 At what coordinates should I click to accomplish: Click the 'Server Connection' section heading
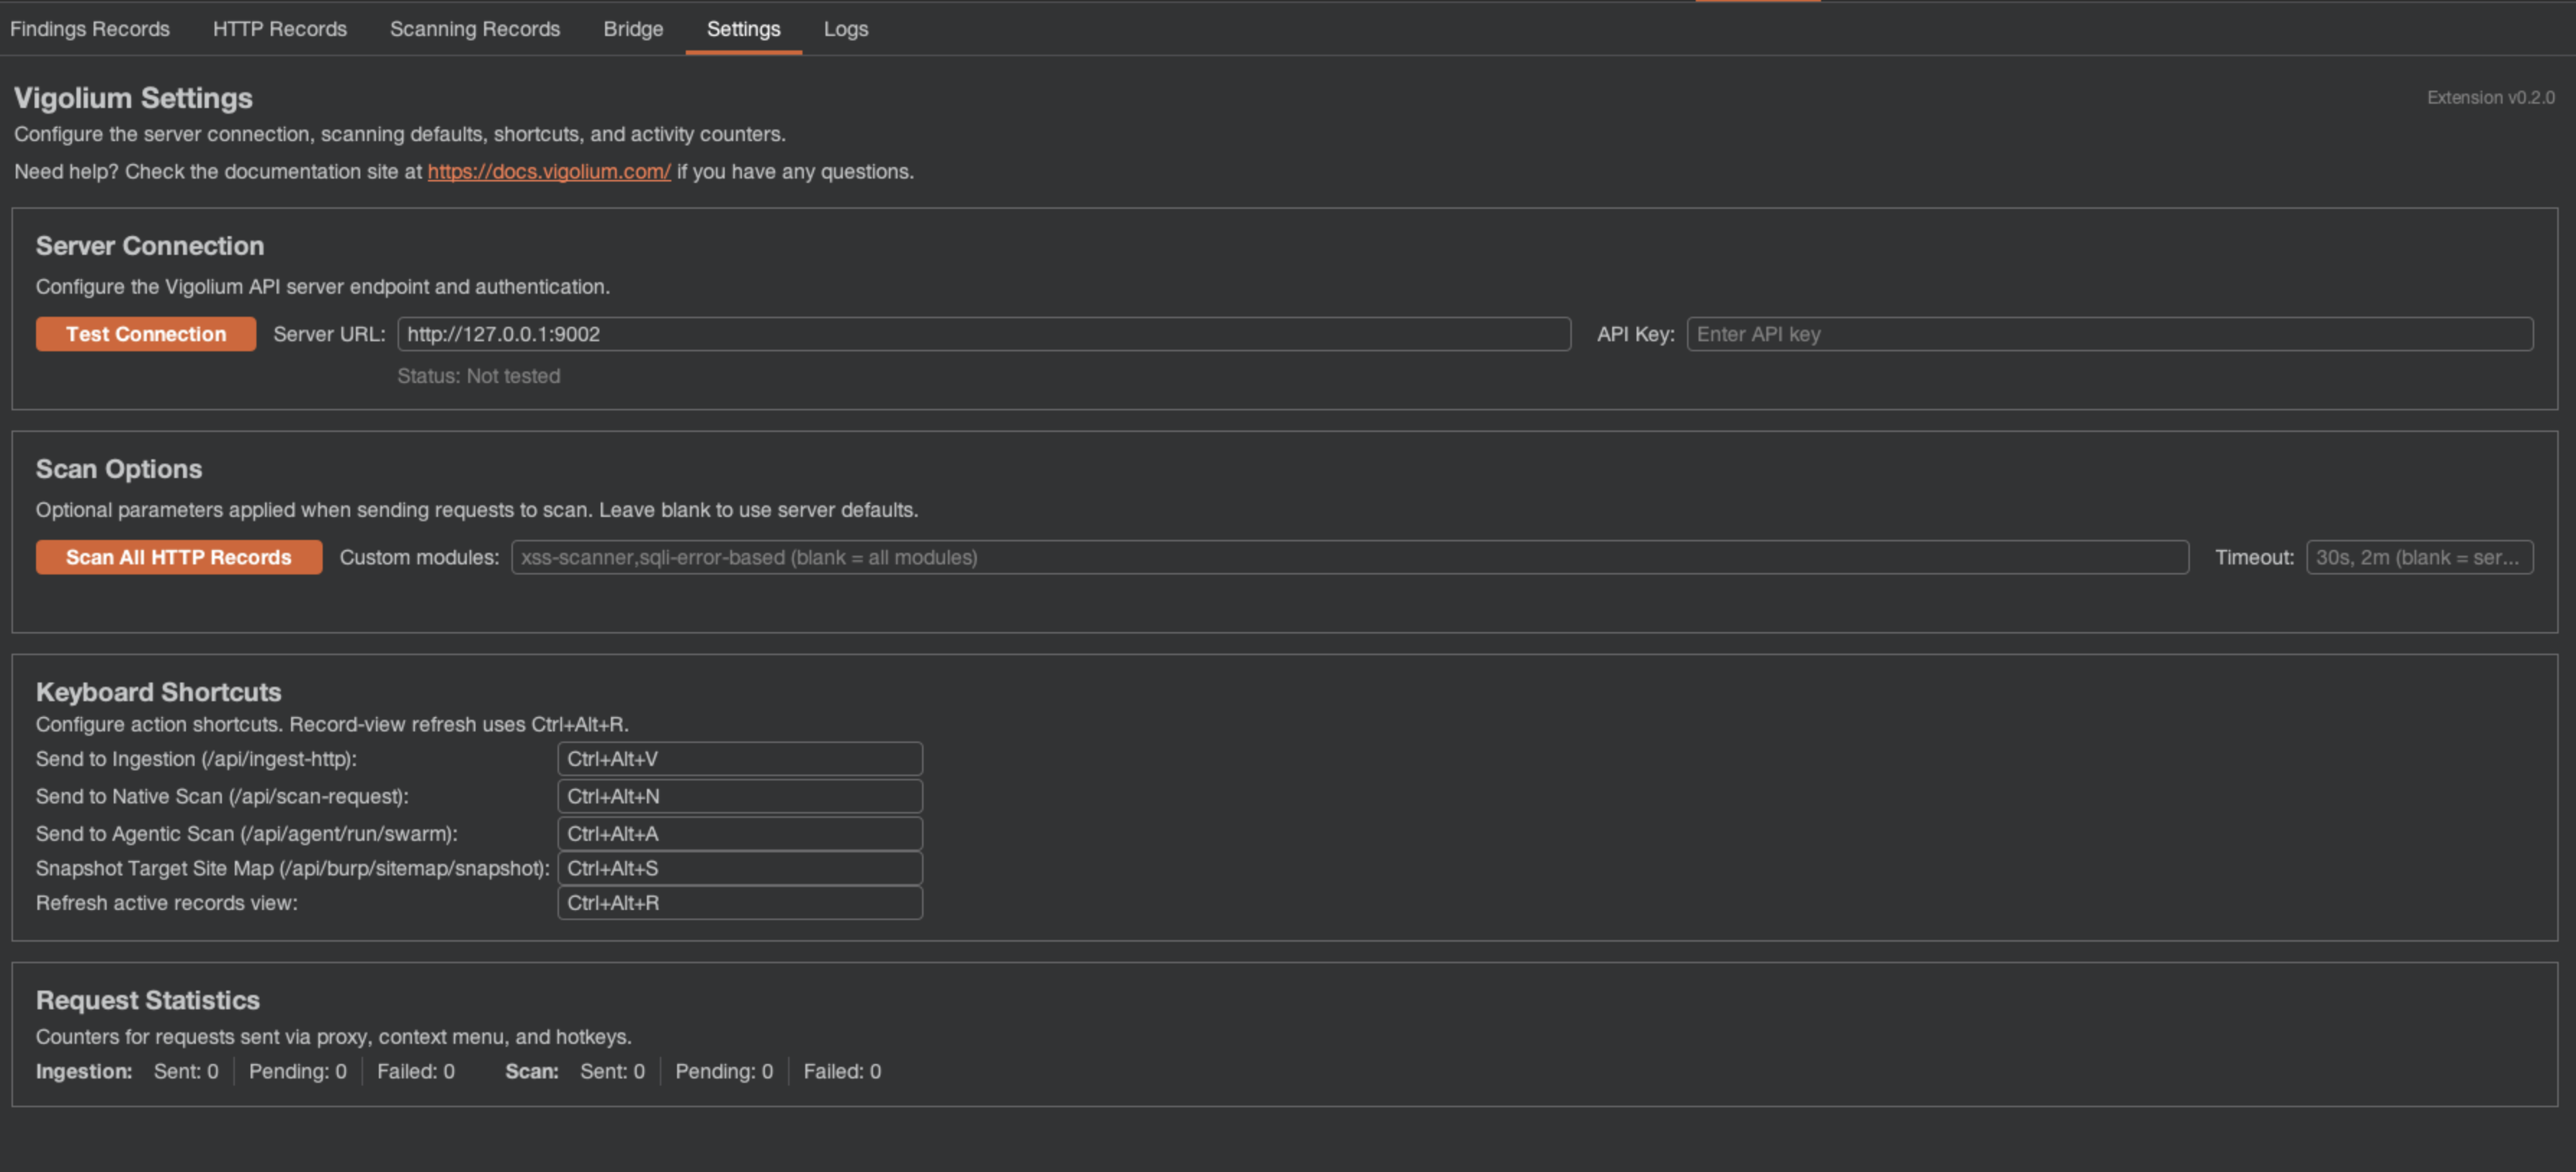click(x=150, y=245)
